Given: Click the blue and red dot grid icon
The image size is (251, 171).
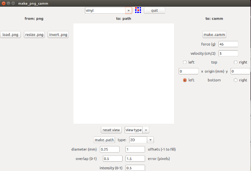Looking at the screenshot, I should [138, 10].
